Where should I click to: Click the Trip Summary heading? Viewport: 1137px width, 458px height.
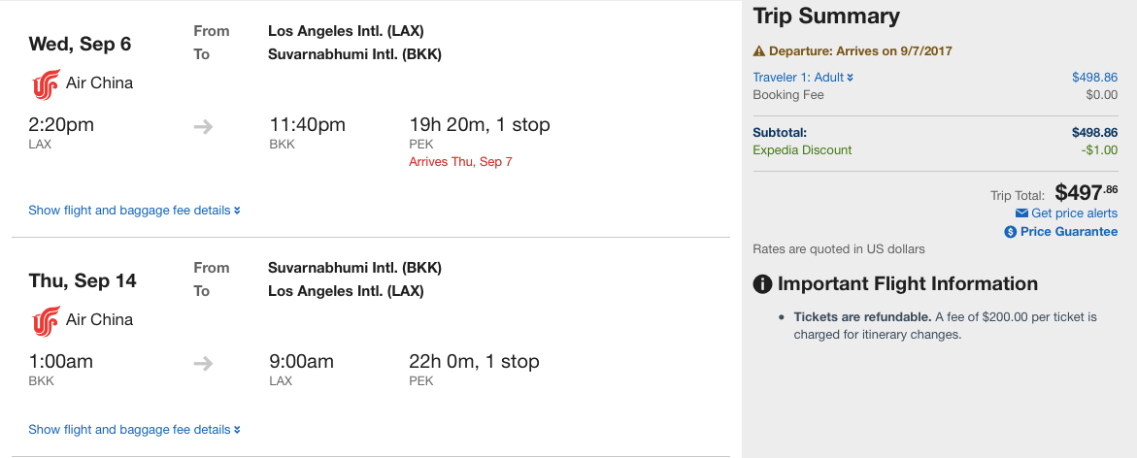click(x=826, y=16)
